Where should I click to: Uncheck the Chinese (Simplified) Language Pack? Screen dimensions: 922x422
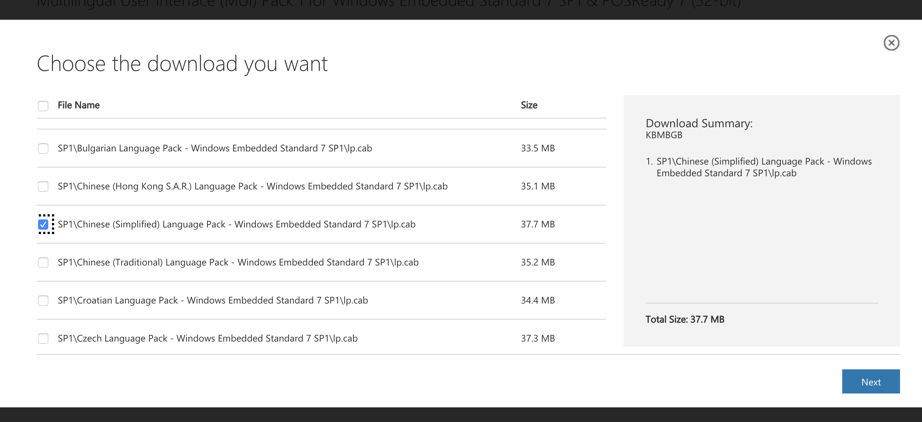coord(43,225)
